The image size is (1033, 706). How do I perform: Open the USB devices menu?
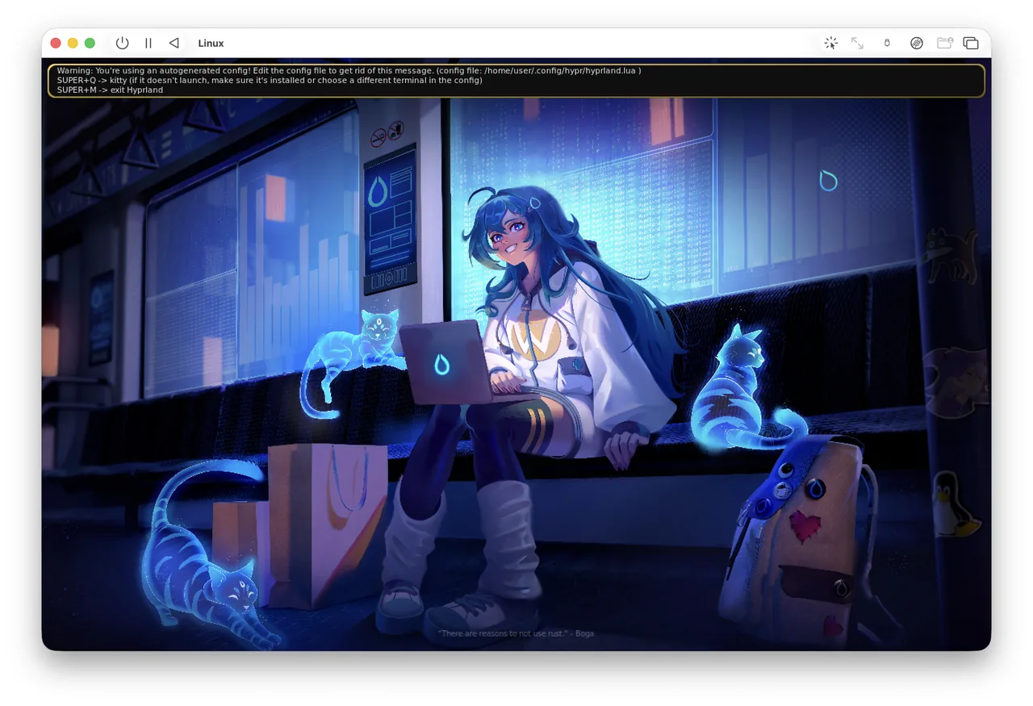point(887,43)
